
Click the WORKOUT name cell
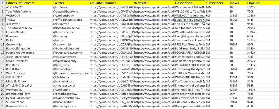(x=29, y=16)
